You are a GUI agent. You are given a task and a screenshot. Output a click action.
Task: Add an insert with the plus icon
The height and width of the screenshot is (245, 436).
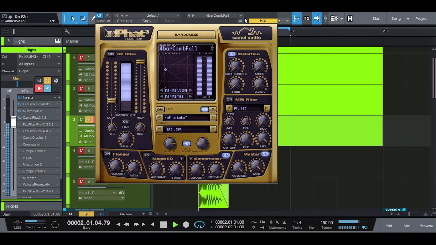pos(59,97)
